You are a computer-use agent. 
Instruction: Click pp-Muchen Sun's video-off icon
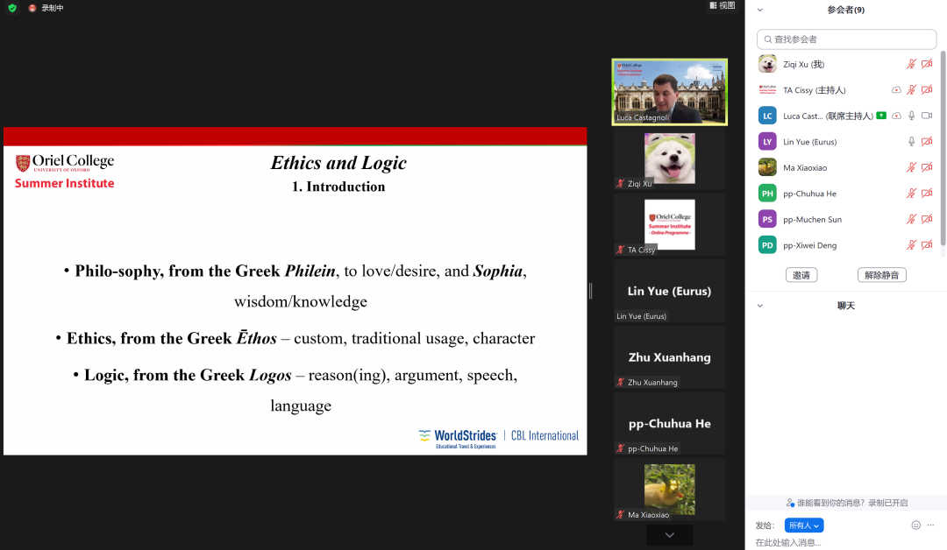coord(927,220)
